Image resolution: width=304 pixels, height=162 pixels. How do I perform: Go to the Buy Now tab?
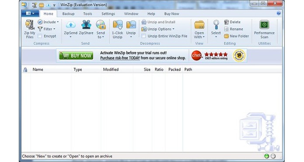[171, 14]
